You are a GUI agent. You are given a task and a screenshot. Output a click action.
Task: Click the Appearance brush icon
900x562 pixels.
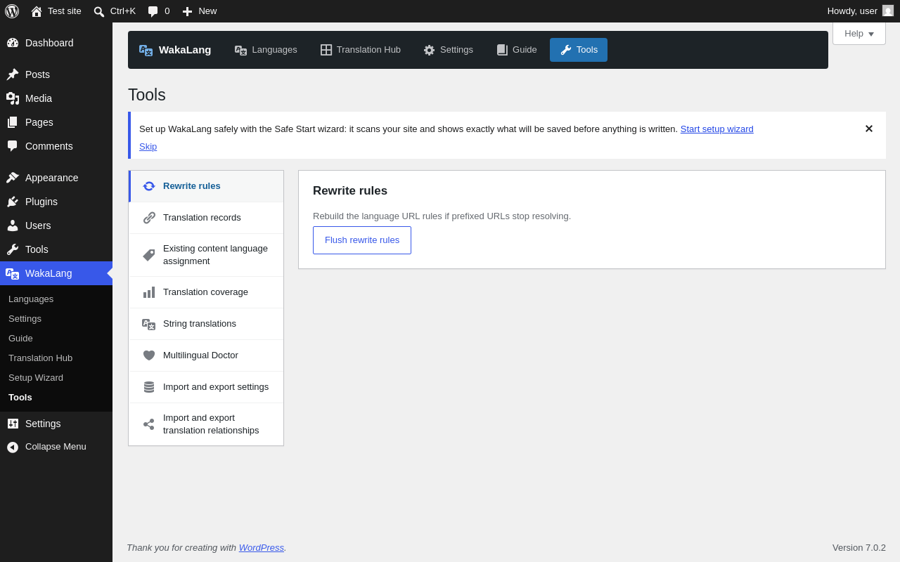point(13,178)
